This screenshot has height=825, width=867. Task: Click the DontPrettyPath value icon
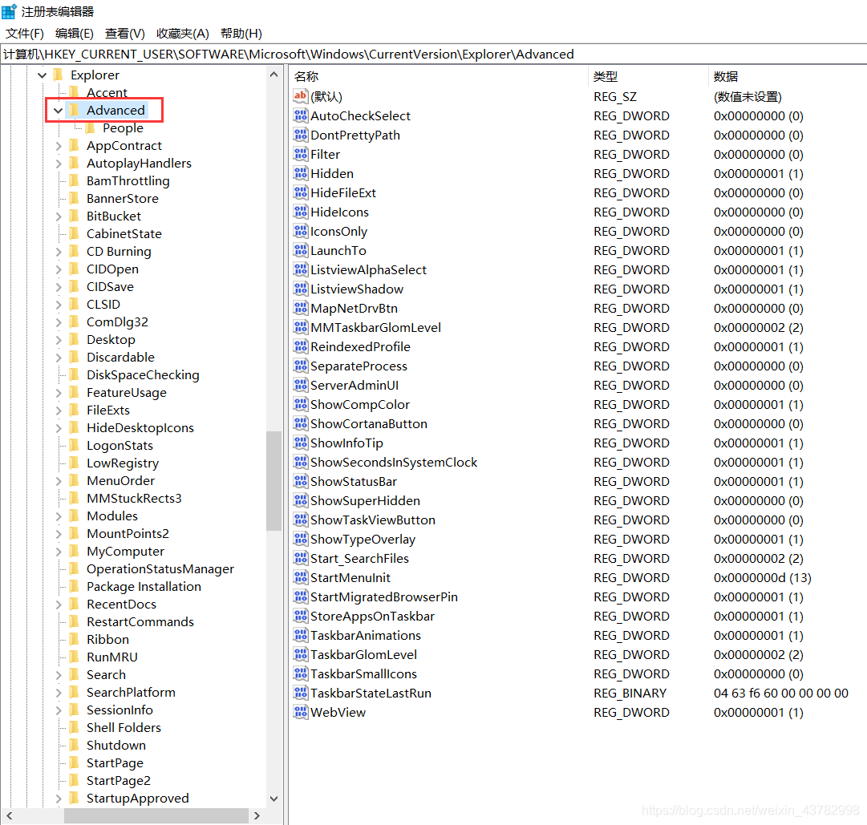(x=300, y=135)
